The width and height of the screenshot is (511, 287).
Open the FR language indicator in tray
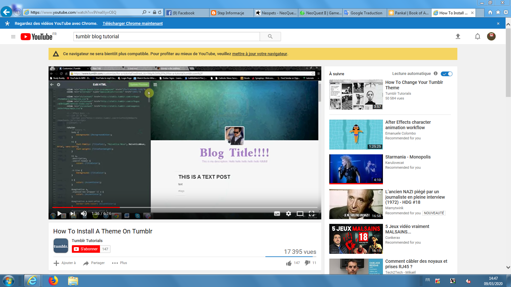coord(428,280)
